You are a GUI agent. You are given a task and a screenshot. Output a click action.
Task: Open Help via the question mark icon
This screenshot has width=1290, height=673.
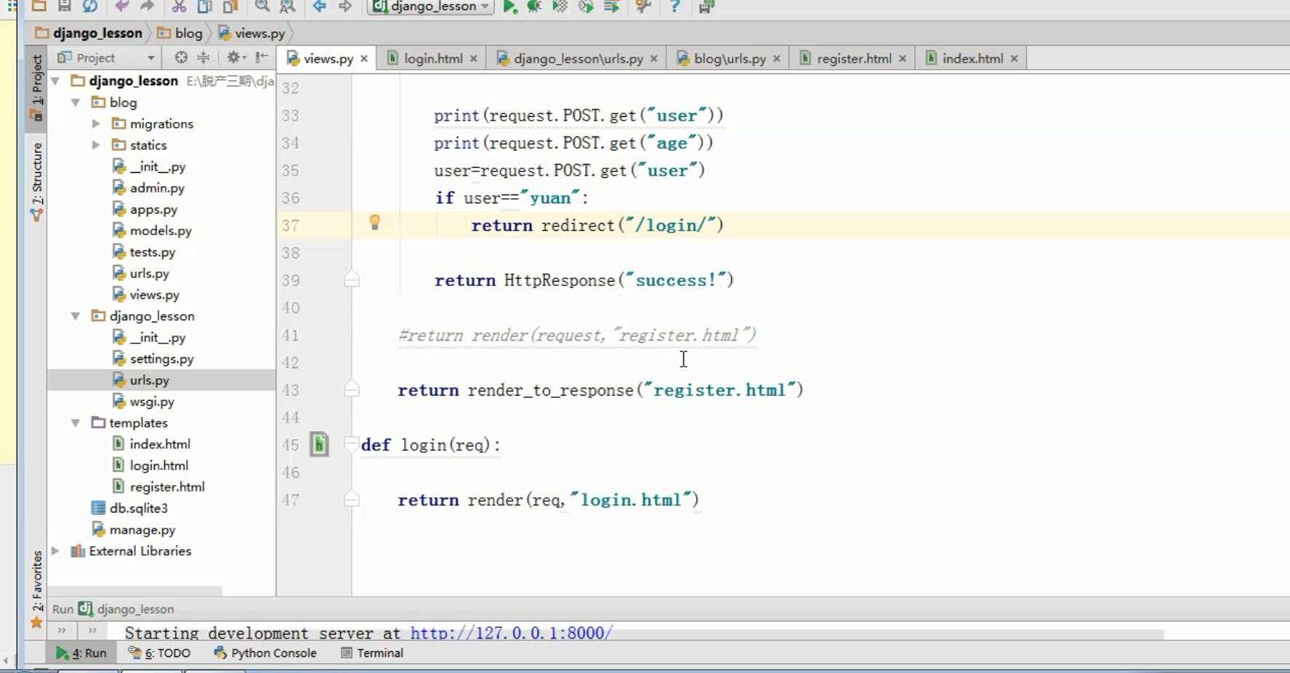[x=674, y=7]
